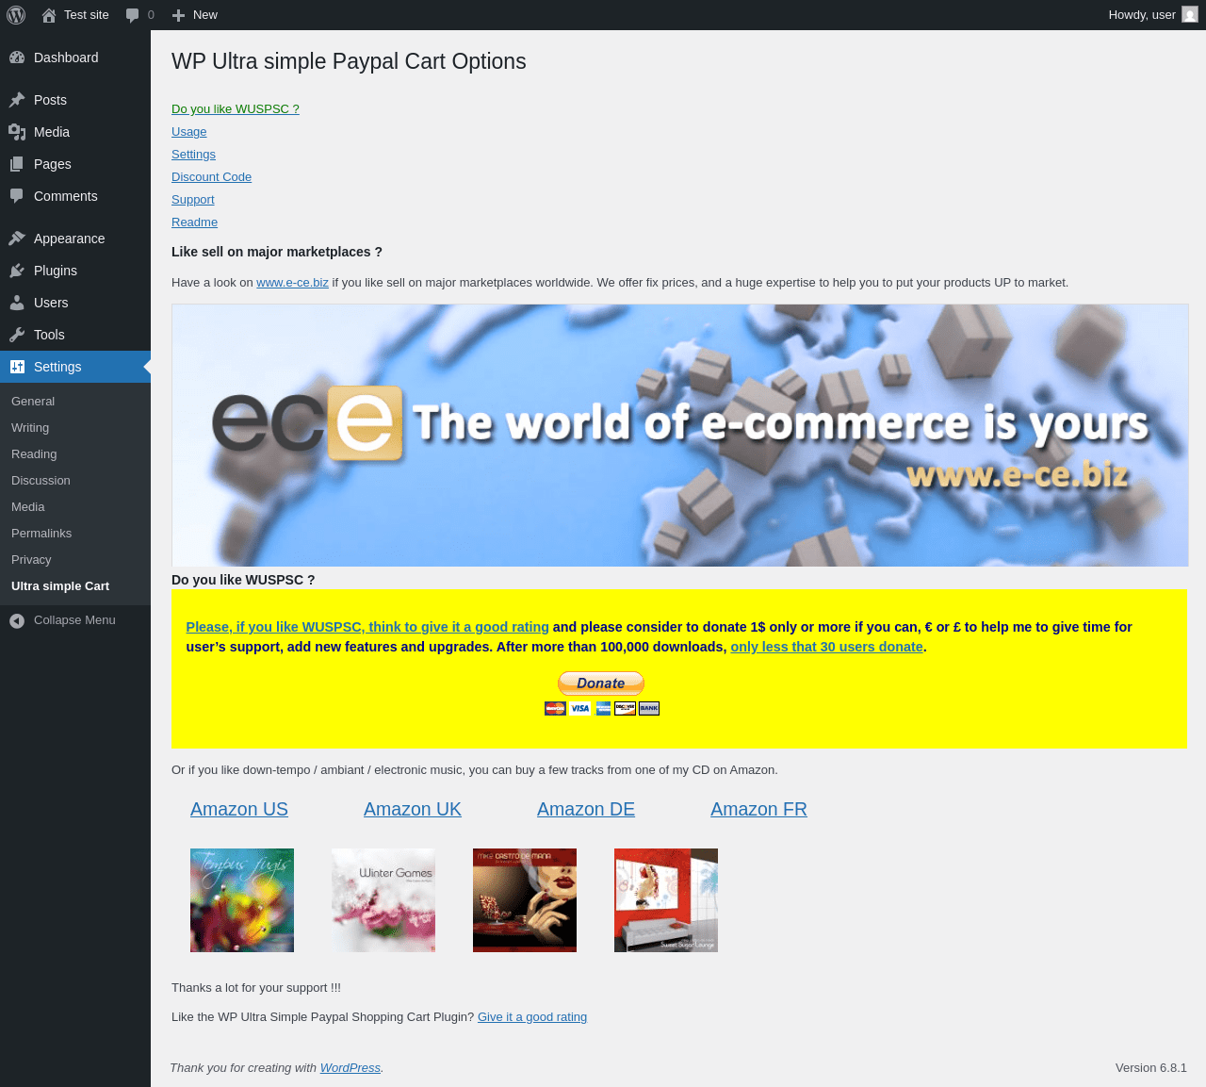Click the Media icon in sidebar
The width and height of the screenshot is (1206, 1087).
pos(17,132)
